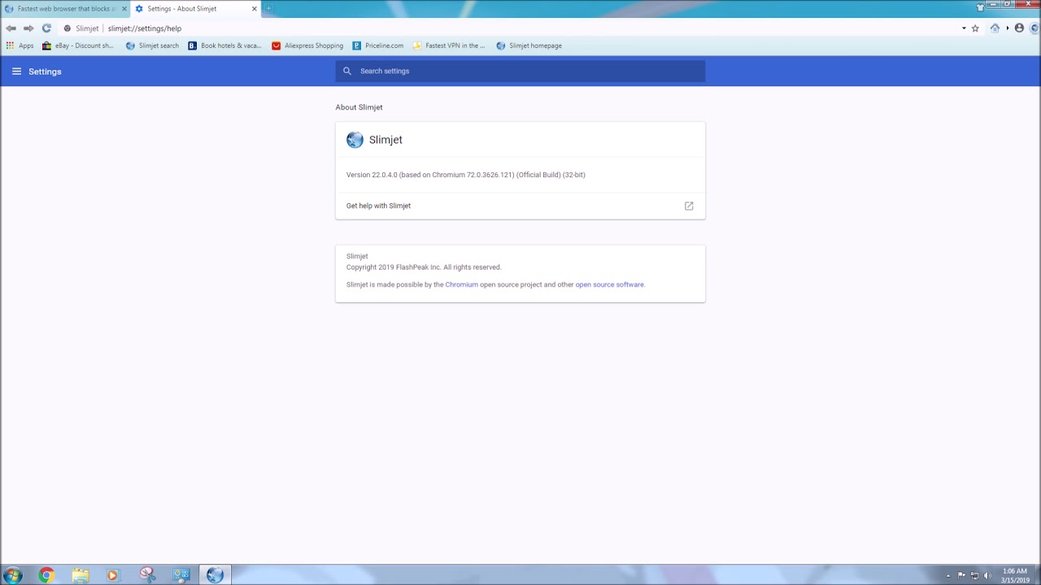Click the Copyright 2019 FlashPeak Inc. text
This screenshot has height=585, width=1041.
point(424,267)
